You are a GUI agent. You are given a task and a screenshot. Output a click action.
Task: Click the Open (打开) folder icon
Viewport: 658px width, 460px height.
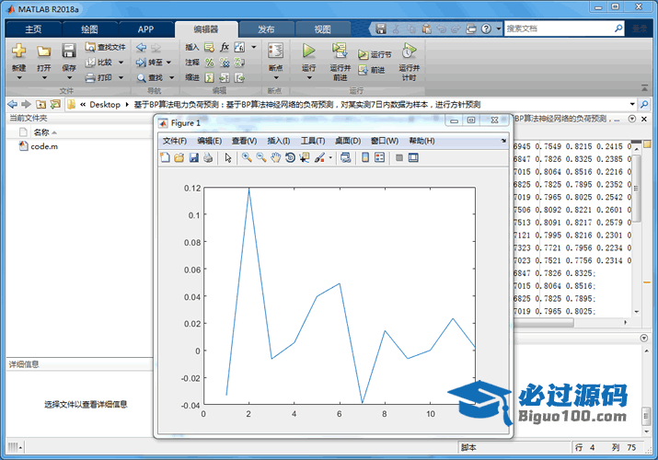pos(43,52)
